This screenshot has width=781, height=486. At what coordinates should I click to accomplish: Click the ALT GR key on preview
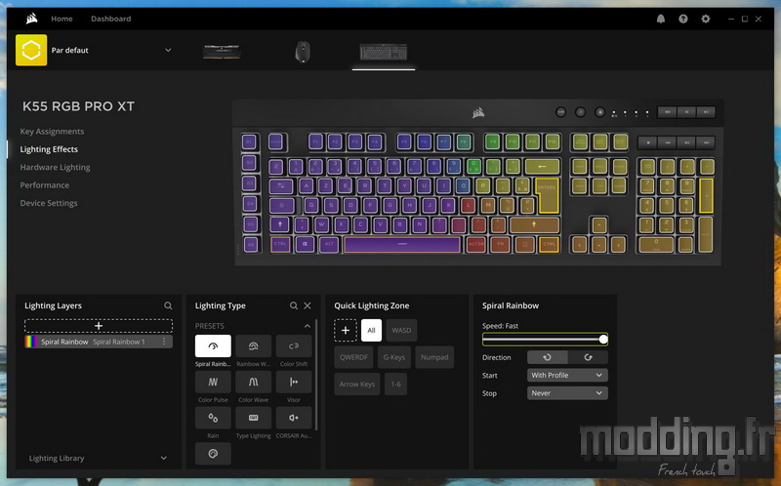pos(475,244)
